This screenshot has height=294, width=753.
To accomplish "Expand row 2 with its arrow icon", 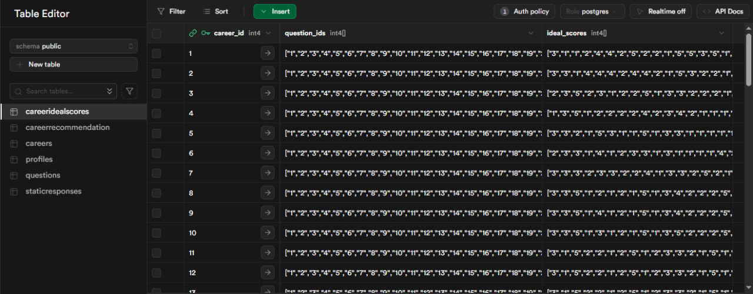I will click(268, 73).
